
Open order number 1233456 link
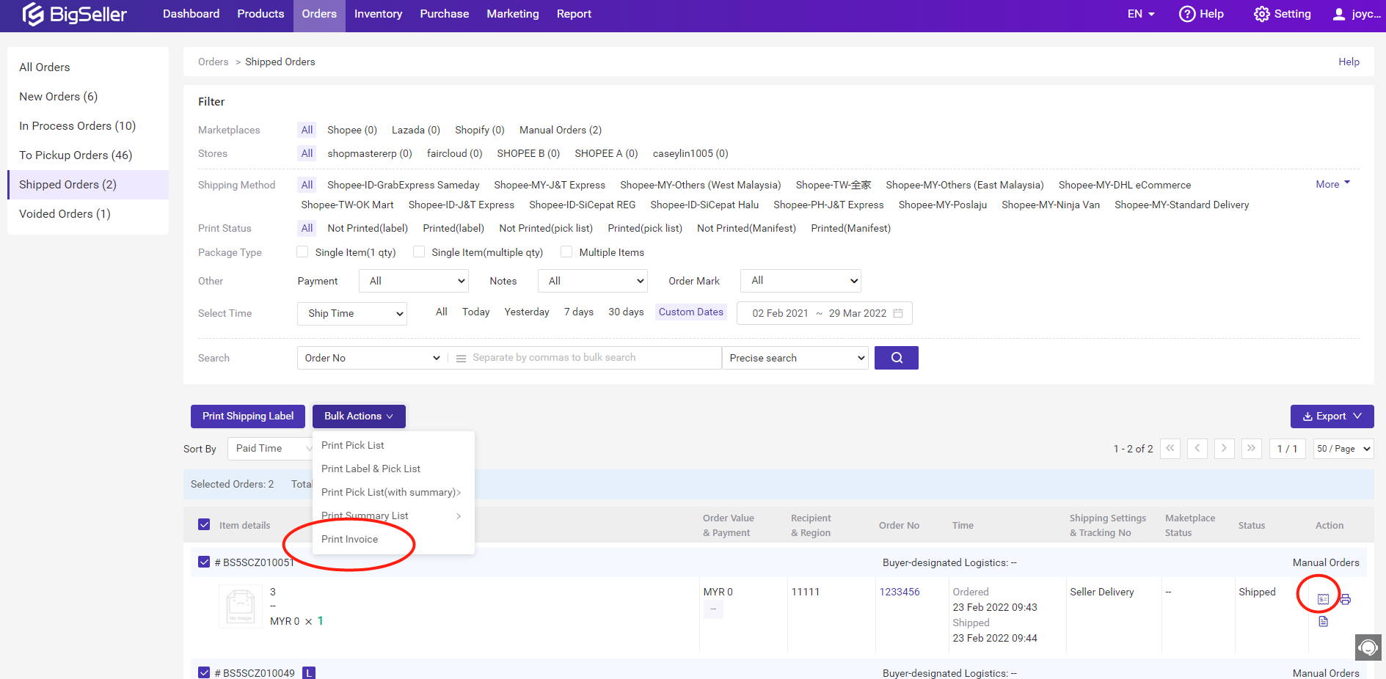899,592
